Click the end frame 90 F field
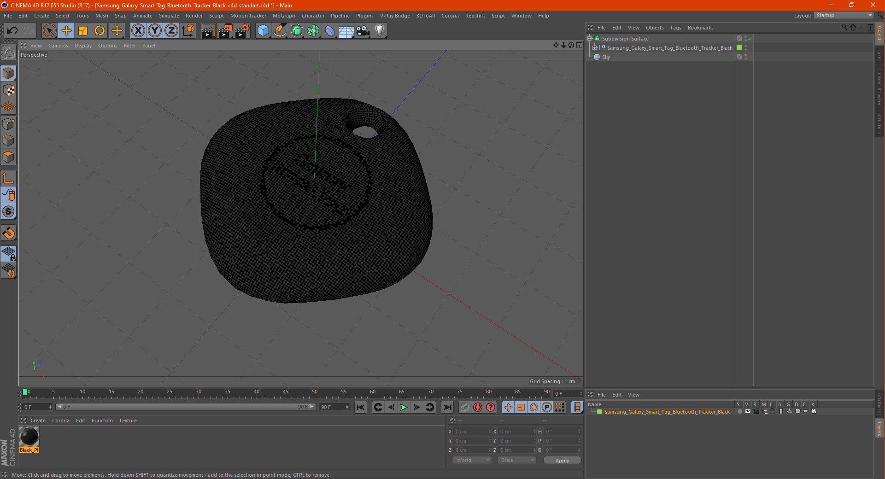 [334, 407]
